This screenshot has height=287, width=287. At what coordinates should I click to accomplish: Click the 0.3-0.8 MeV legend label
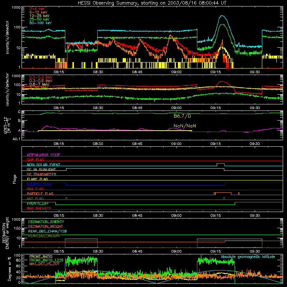tap(41, 81)
